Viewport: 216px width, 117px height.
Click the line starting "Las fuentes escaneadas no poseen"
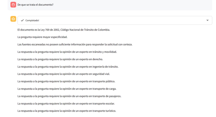coord(75,44)
